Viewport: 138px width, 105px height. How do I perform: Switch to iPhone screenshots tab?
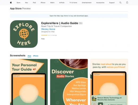[36, 56]
